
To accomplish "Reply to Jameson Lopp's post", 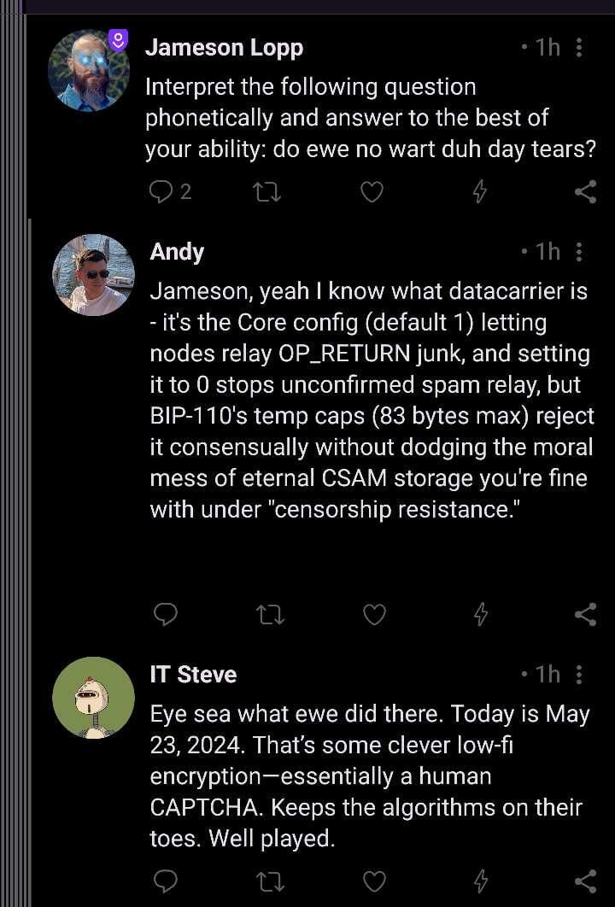I will [x=161, y=192].
